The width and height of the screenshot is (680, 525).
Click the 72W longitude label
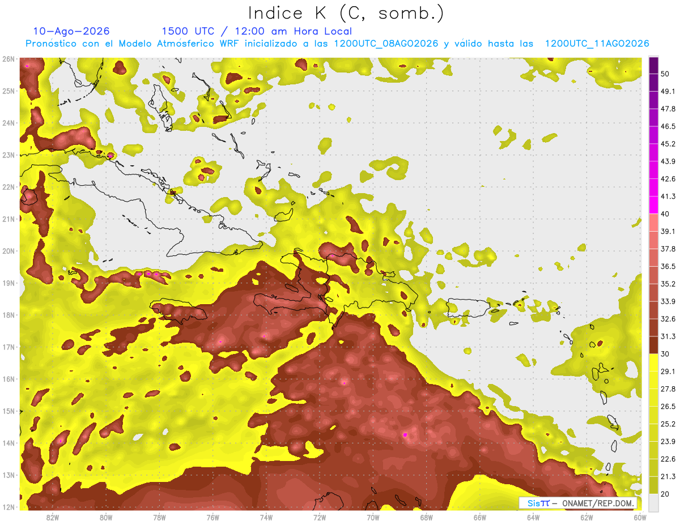pyautogui.click(x=320, y=518)
